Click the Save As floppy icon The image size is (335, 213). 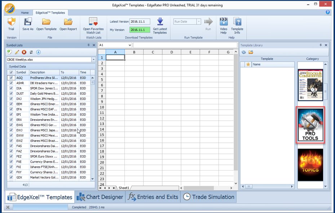pos(28,22)
